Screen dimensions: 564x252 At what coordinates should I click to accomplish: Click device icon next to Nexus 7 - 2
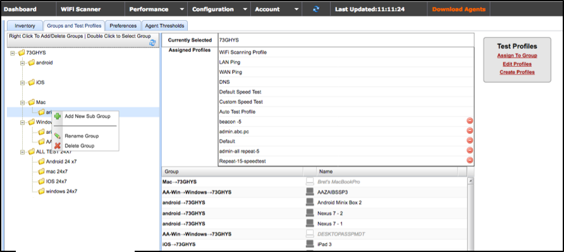(309, 213)
